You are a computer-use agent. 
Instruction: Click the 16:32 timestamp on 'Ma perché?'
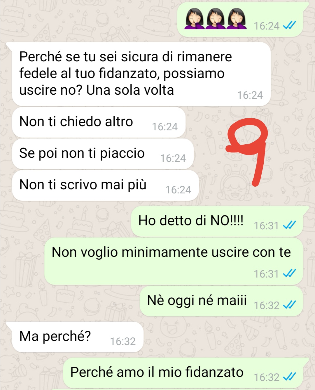pyautogui.click(x=123, y=341)
